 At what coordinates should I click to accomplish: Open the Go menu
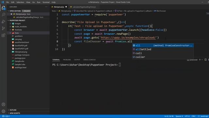[x=34, y=2]
